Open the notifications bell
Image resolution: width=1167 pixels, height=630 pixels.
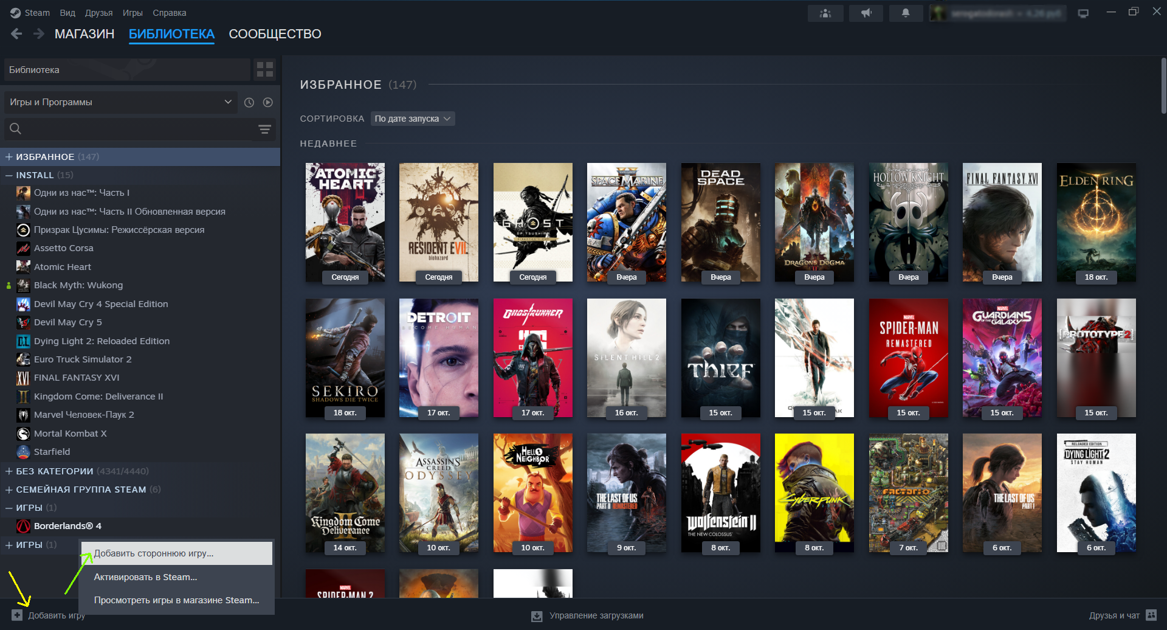coord(905,13)
